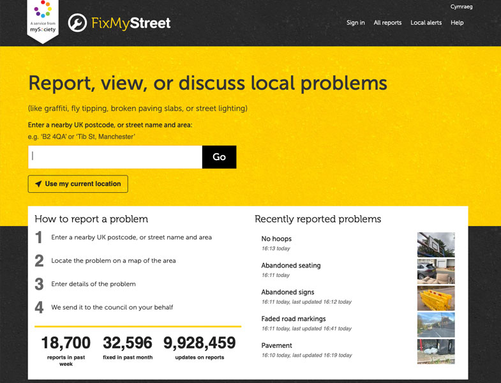Open Local alerts in navigation

click(426, 23)
